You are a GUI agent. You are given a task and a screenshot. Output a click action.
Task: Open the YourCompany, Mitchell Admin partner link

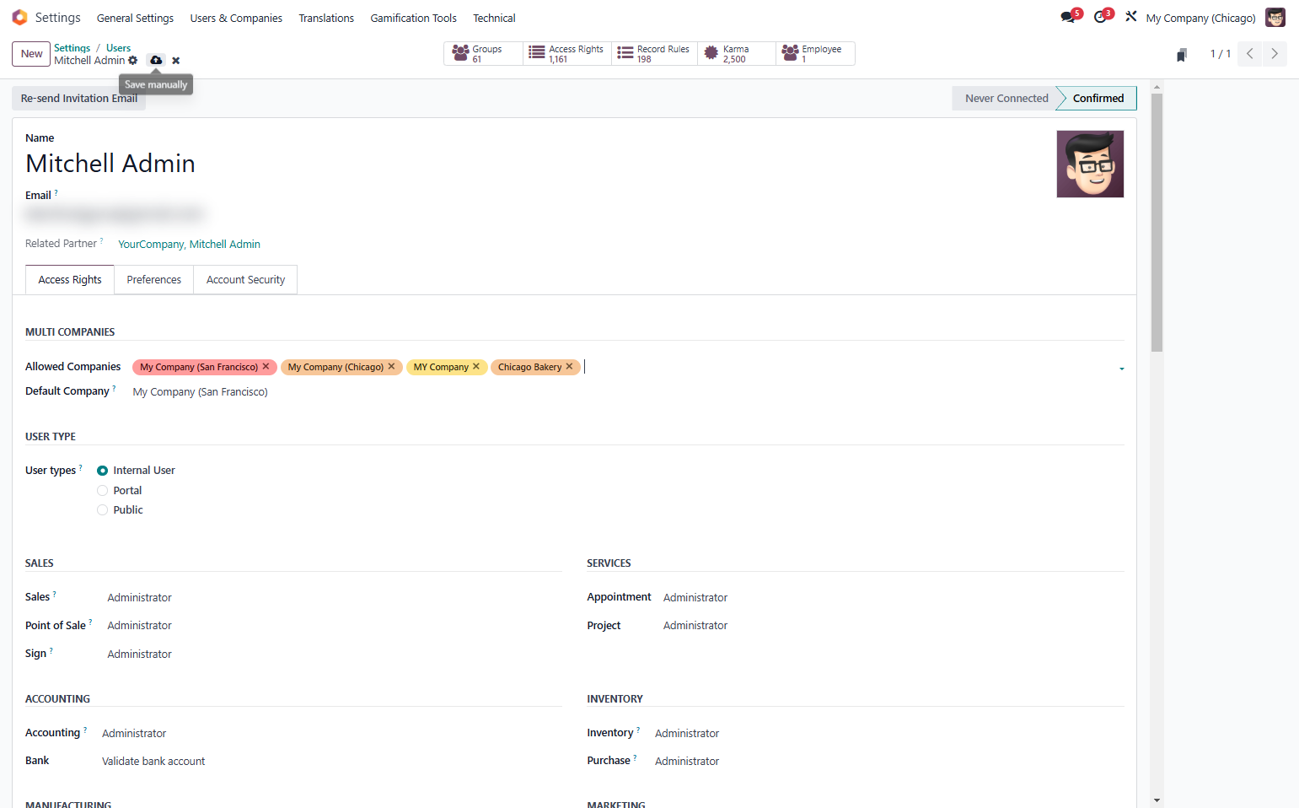tap(189, 245)
